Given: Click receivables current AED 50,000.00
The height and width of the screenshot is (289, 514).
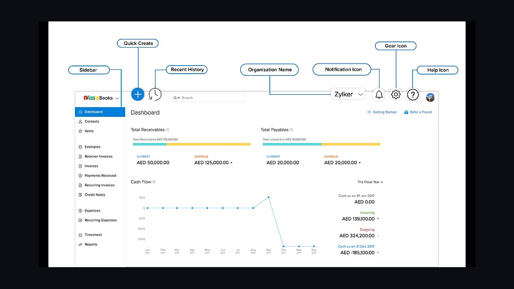Looking at the screenshot, I should click(x=153, y=163).
